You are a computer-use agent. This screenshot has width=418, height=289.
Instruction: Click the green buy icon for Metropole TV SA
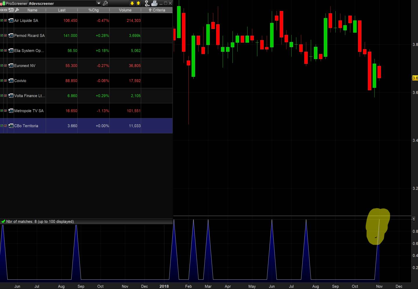[2, 111]
